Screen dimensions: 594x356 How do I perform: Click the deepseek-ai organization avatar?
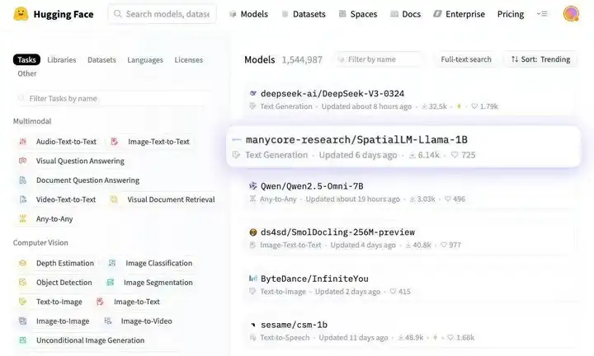coord(253,93)
